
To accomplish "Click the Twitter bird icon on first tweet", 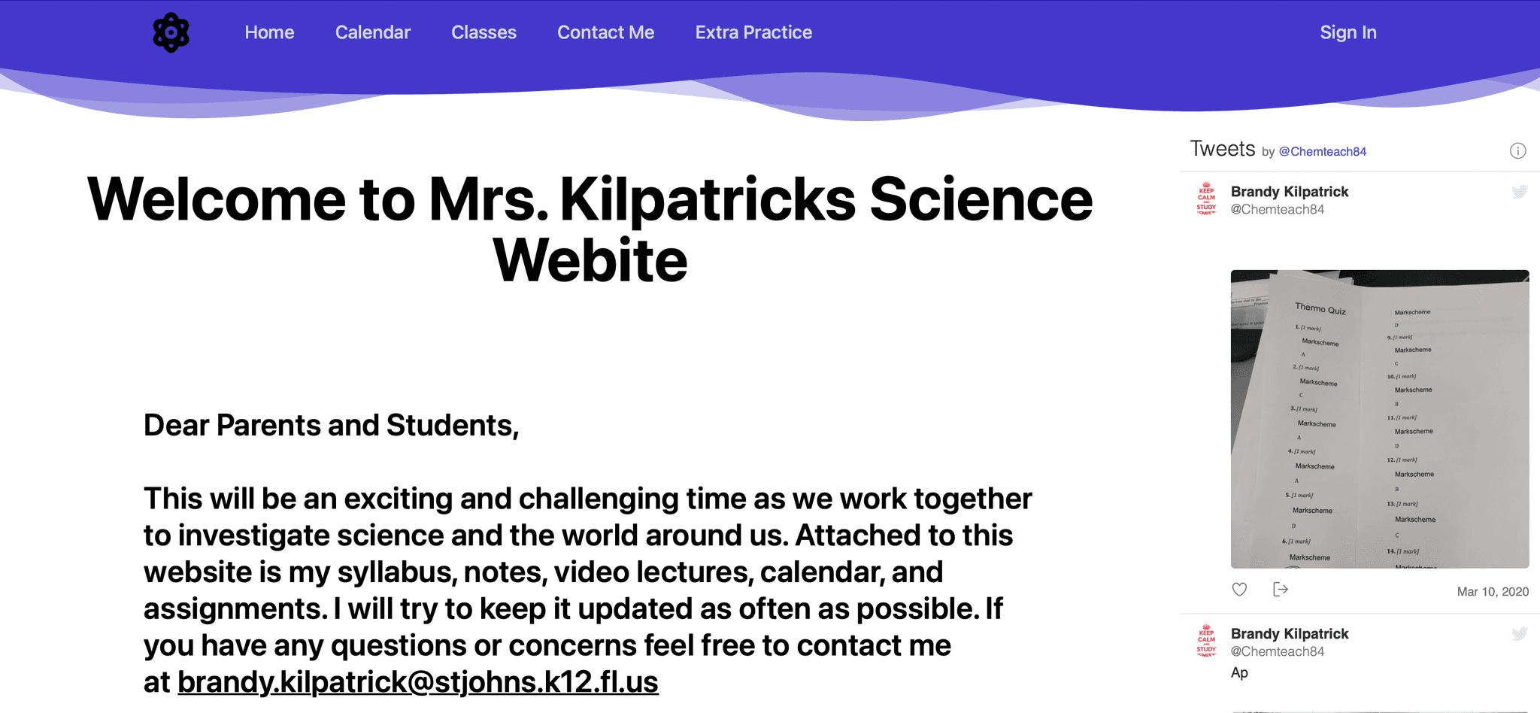I will click(x=1519, y=192).
